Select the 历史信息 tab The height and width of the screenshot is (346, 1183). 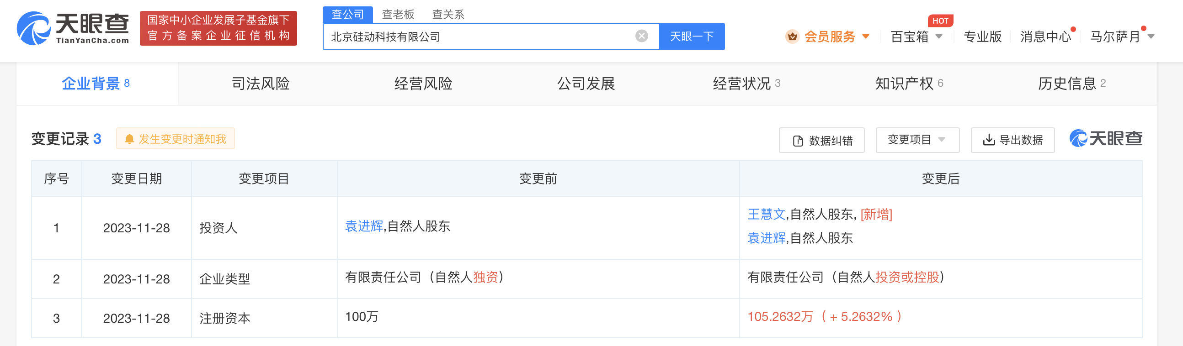1071,84
